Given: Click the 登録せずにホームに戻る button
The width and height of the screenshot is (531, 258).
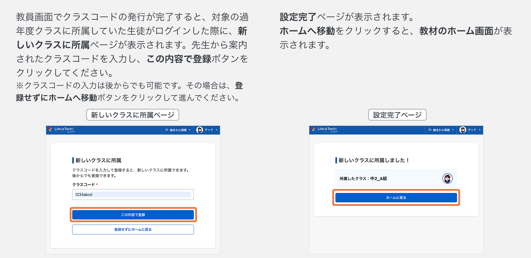Looking at the screenshot, I should click(x=133, y=229).
